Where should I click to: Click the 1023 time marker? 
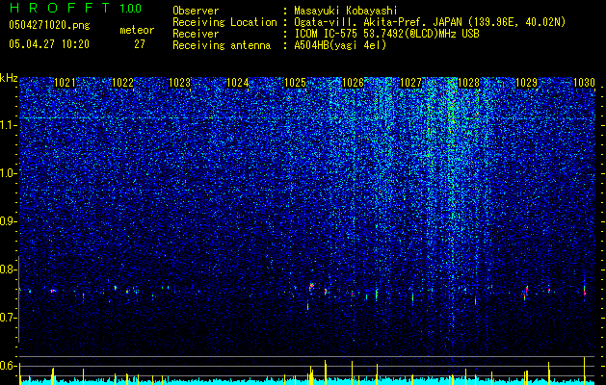coord(180,83)
